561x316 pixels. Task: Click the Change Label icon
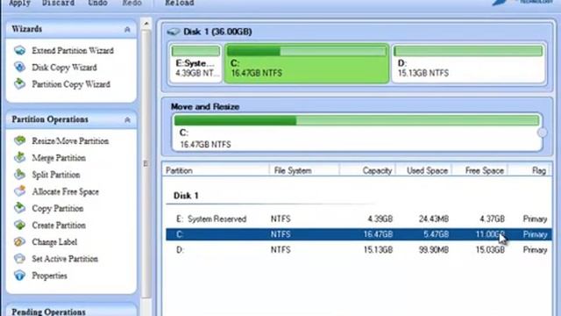(x=19, y=241)
